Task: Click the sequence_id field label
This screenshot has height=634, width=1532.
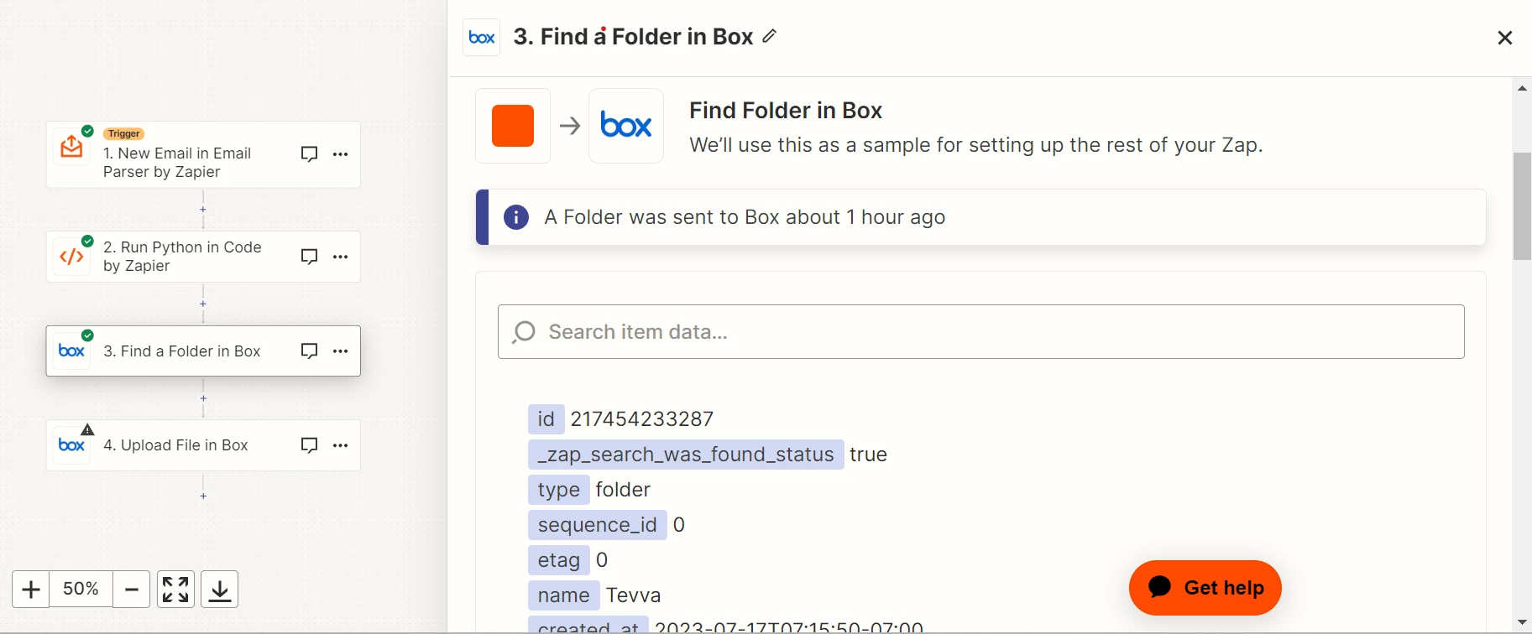Action: 598,525
